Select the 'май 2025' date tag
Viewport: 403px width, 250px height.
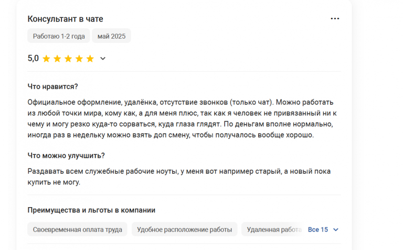point(111,36)
